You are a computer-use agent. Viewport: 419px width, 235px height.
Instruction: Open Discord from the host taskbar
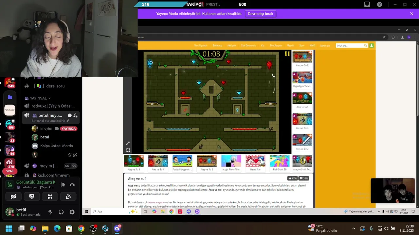pos(117,228)
